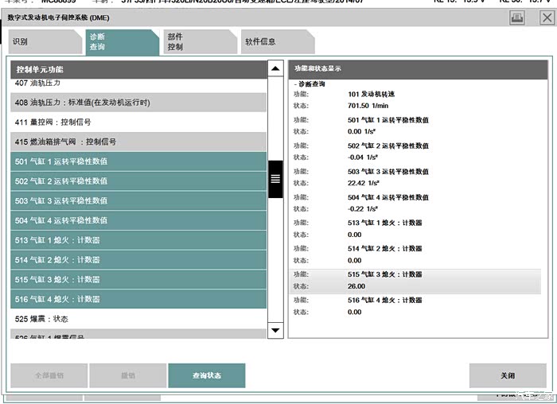The width and height of the screenshot is (557, 404).
Task: Click the scroll up arrow of function list
Action: (x=275, y=69)
